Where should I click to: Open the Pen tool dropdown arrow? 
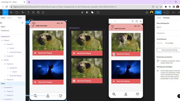[x=25, y=12]
